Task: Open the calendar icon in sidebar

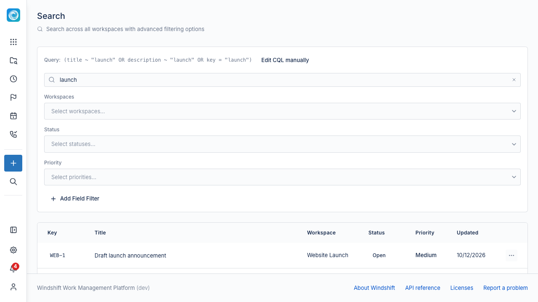Action: [x=13, y=116]
